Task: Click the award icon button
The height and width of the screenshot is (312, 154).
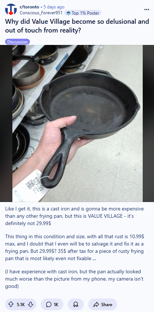Action: 76,304
